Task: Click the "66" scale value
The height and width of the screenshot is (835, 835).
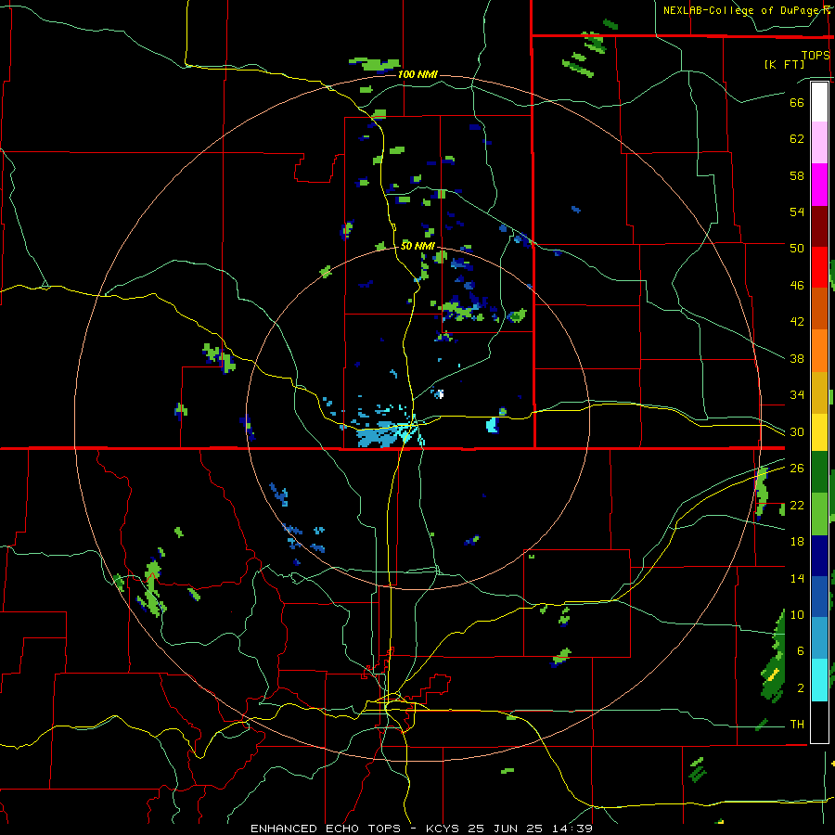Action: (797, 102)
